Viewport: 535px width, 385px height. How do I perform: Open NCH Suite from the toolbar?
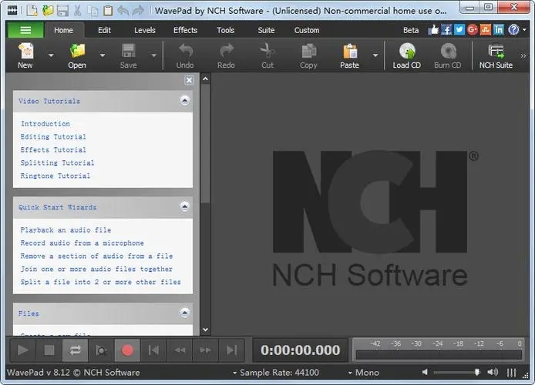pos(496,54)
